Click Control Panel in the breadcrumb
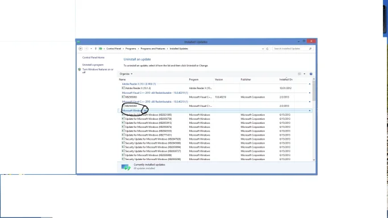The width and height of the screenshot is (388, 218). tap(114, 49)
